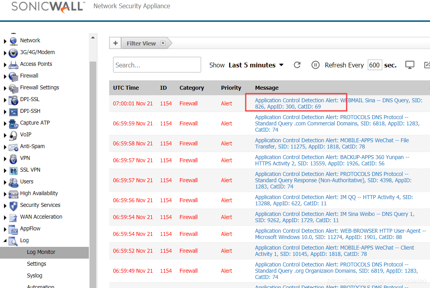Click the monitor display icon
This screenshot has width=430, height=288.
pos(410,65)
